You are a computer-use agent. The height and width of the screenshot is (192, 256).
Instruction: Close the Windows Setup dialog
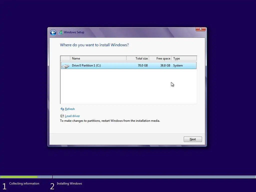coord(200,29)
